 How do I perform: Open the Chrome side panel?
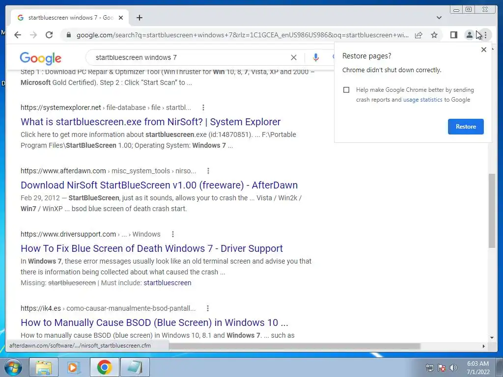453,35
